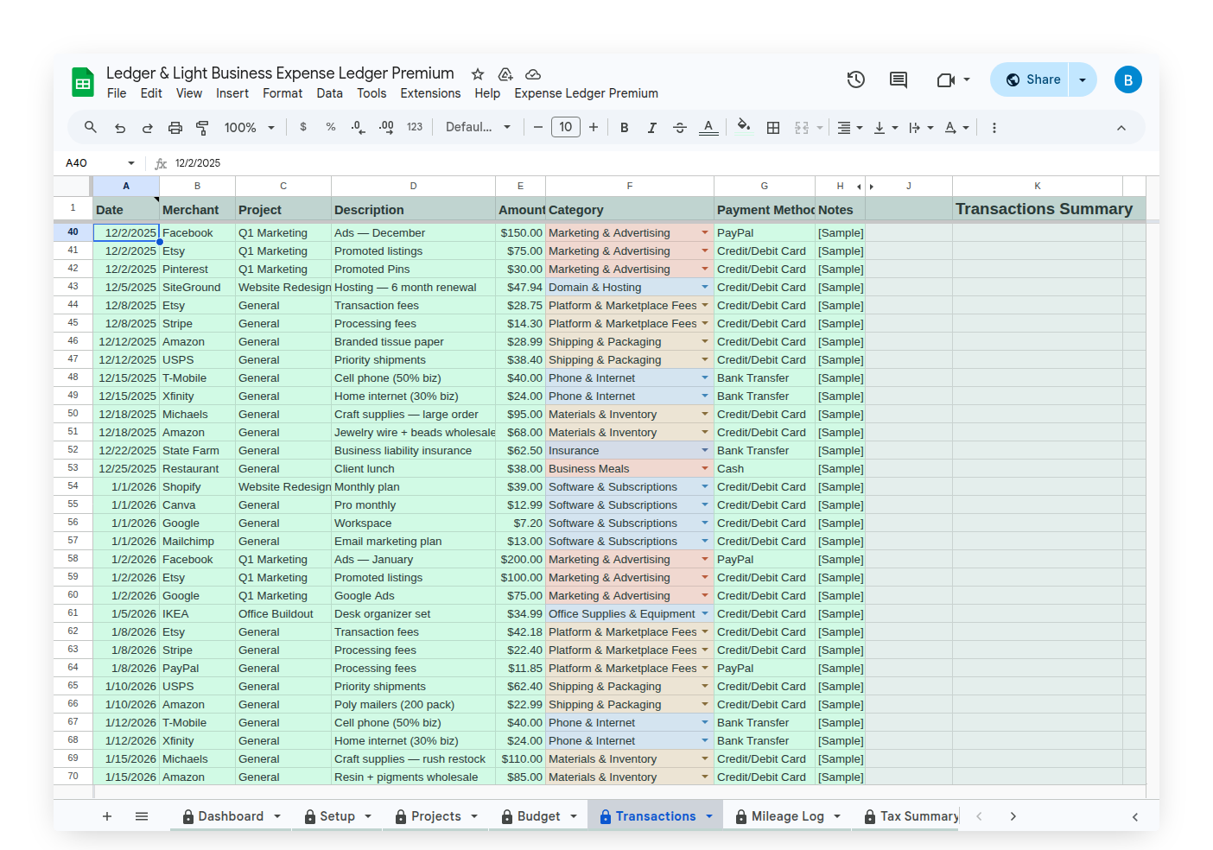The width and height of the screenshot is (1213, 850).
Task: Redo the last action
Action: click(x=148, y=127)
